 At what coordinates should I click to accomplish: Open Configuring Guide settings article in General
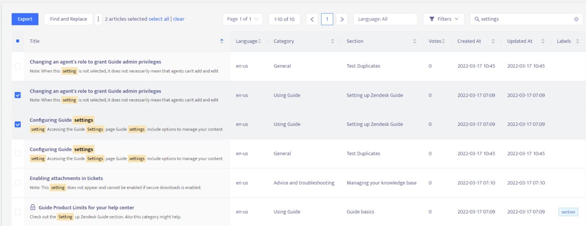62,149
